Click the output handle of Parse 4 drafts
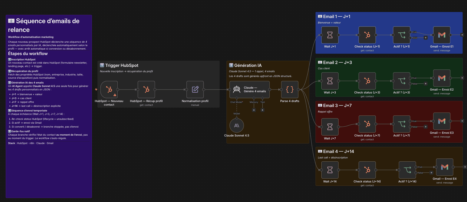467x202 pixels. point(298,89)
